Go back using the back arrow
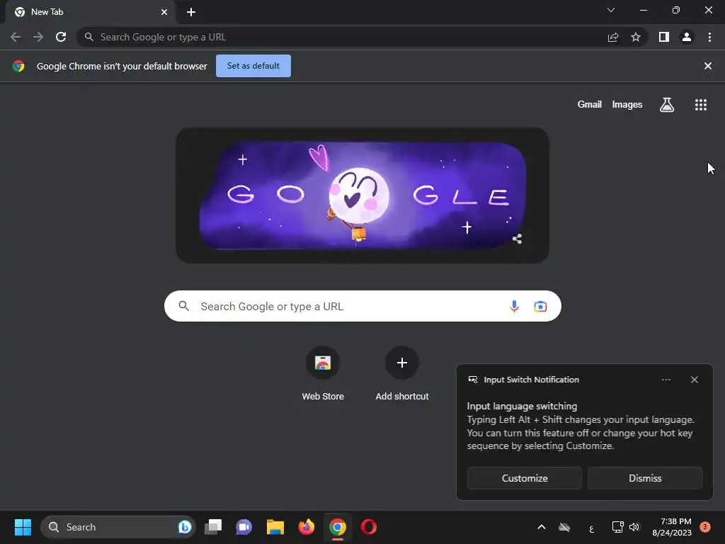The height and width of the screenshot is (544, 725). [16, 37]
